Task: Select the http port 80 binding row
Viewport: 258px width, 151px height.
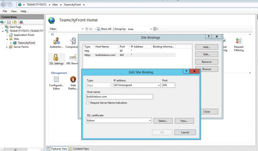Action: click(x=129, y=51)
